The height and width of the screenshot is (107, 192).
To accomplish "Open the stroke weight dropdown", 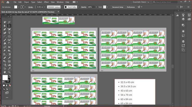I will coord(45,7).
